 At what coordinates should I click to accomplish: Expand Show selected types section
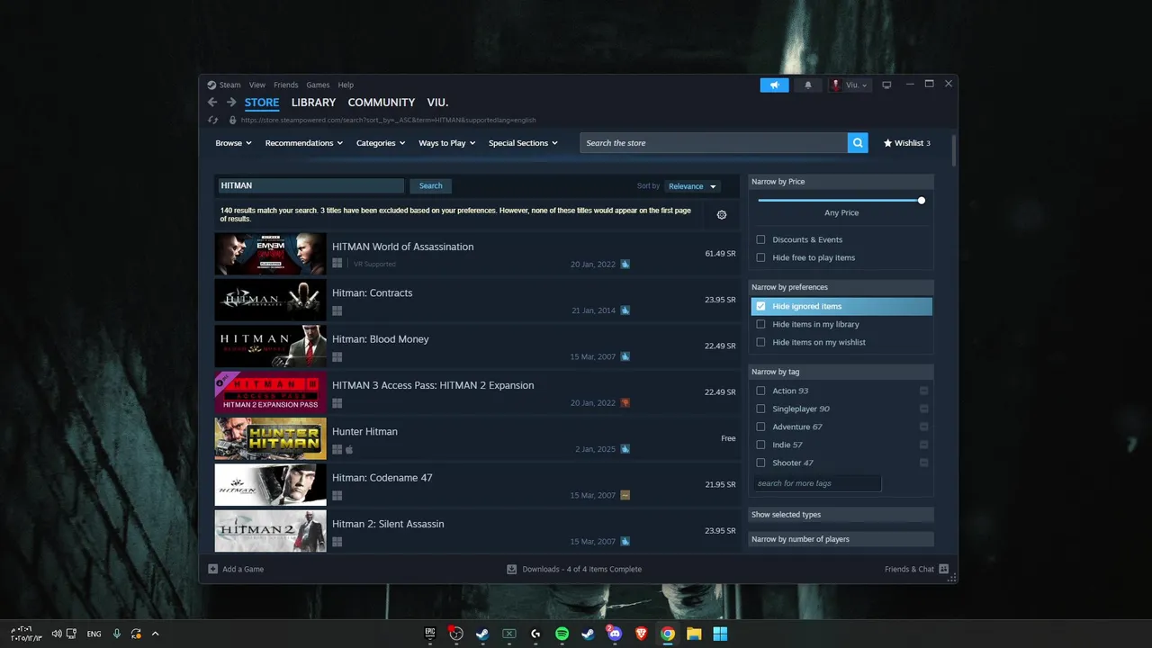(x=841, y=515)
